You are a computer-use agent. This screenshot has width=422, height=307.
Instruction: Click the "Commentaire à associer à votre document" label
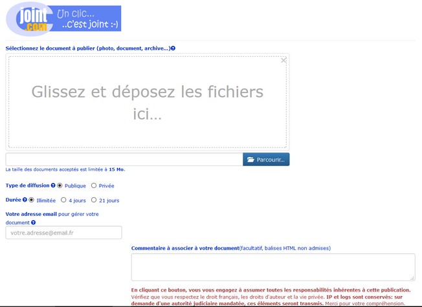pyautogui.click(x=185, y=248)
